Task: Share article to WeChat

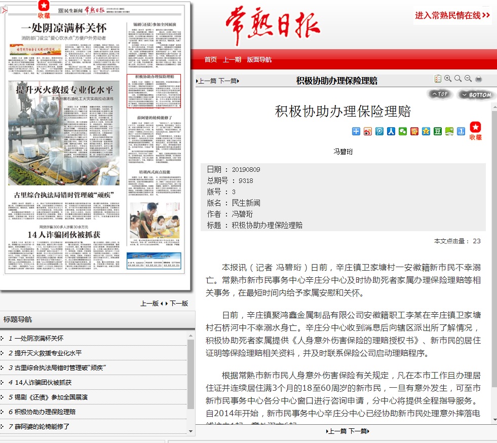Action: (403, 131)
